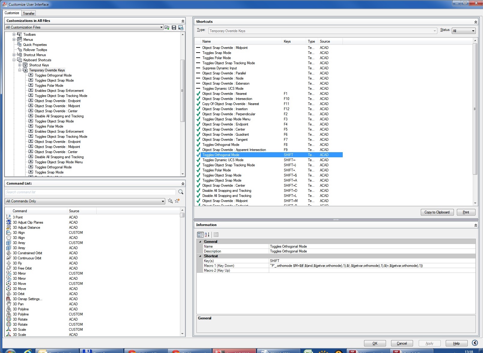
Task: Click the save all customization files icon
Action: tap(174, 27)
